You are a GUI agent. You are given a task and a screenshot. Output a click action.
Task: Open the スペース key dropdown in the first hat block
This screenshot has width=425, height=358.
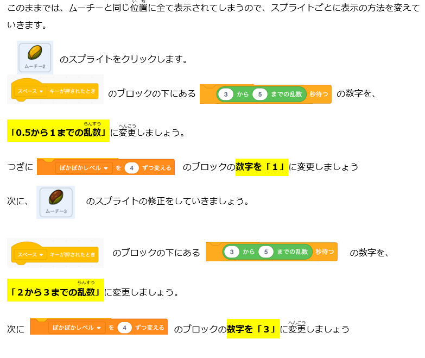(x=30, y=91)
